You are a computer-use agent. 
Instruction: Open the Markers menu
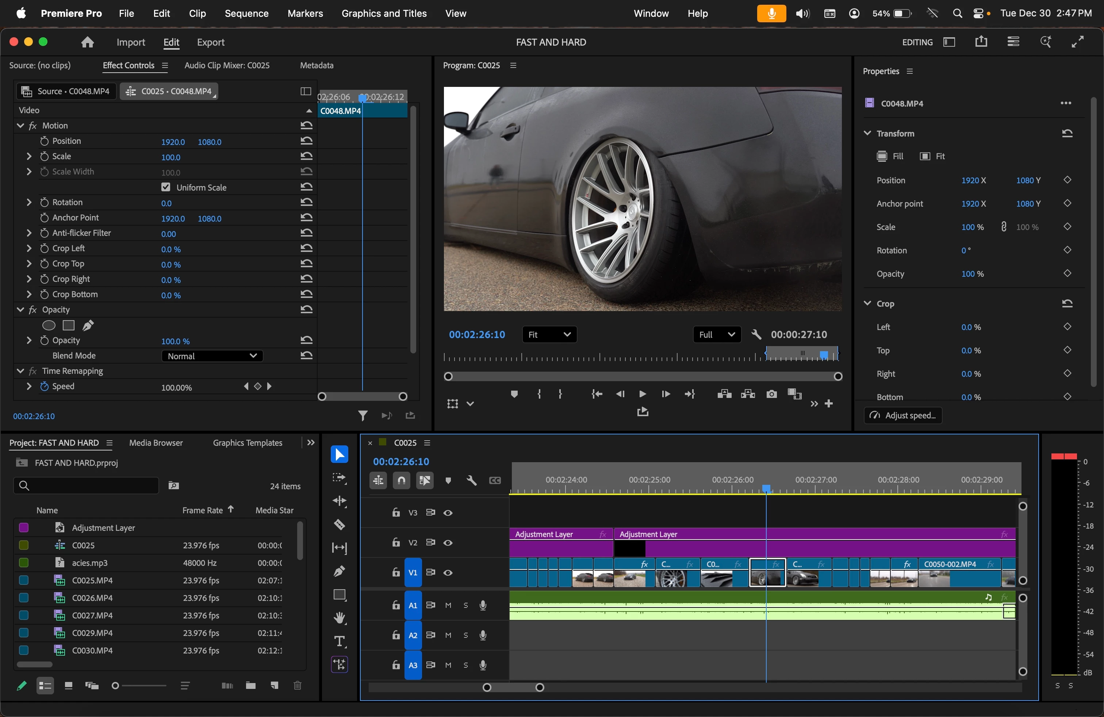[x=305, y=14]
